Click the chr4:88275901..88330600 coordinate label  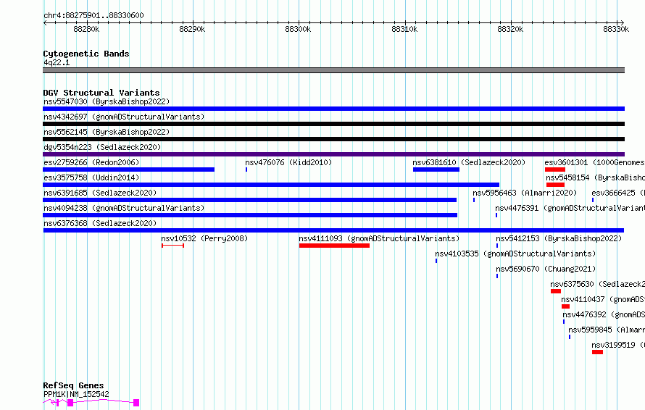tap(93, 15)
